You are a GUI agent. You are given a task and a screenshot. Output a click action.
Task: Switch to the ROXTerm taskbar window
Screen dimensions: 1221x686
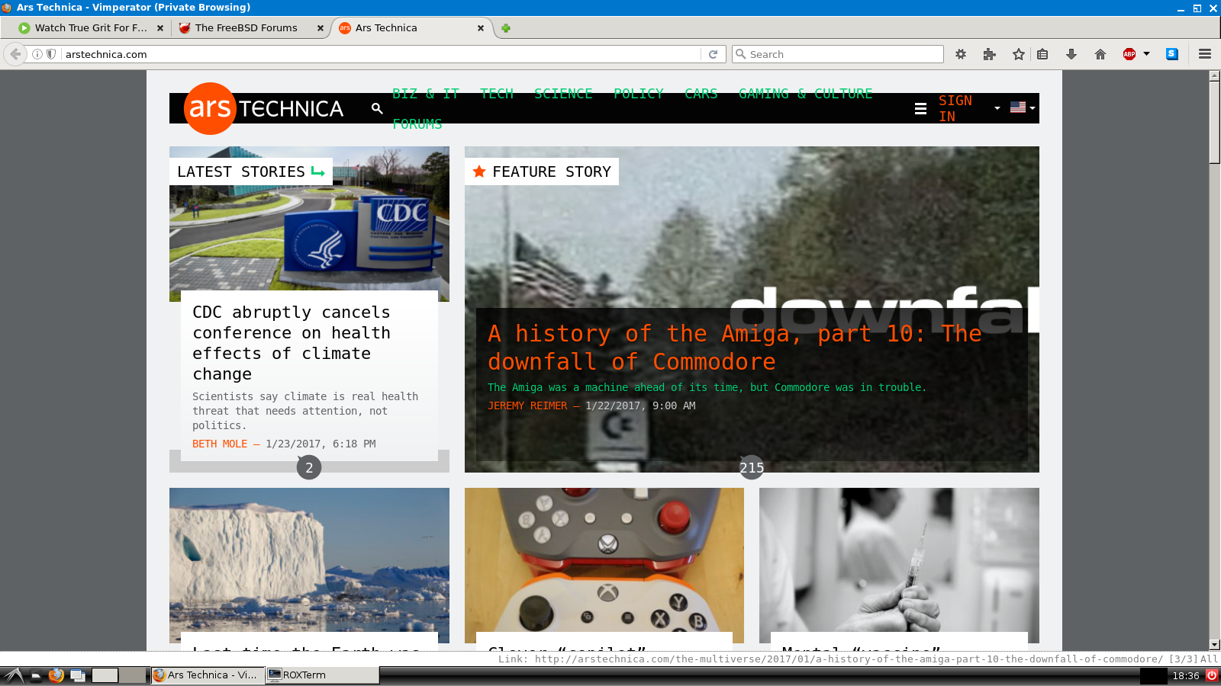tap(322, 675)
